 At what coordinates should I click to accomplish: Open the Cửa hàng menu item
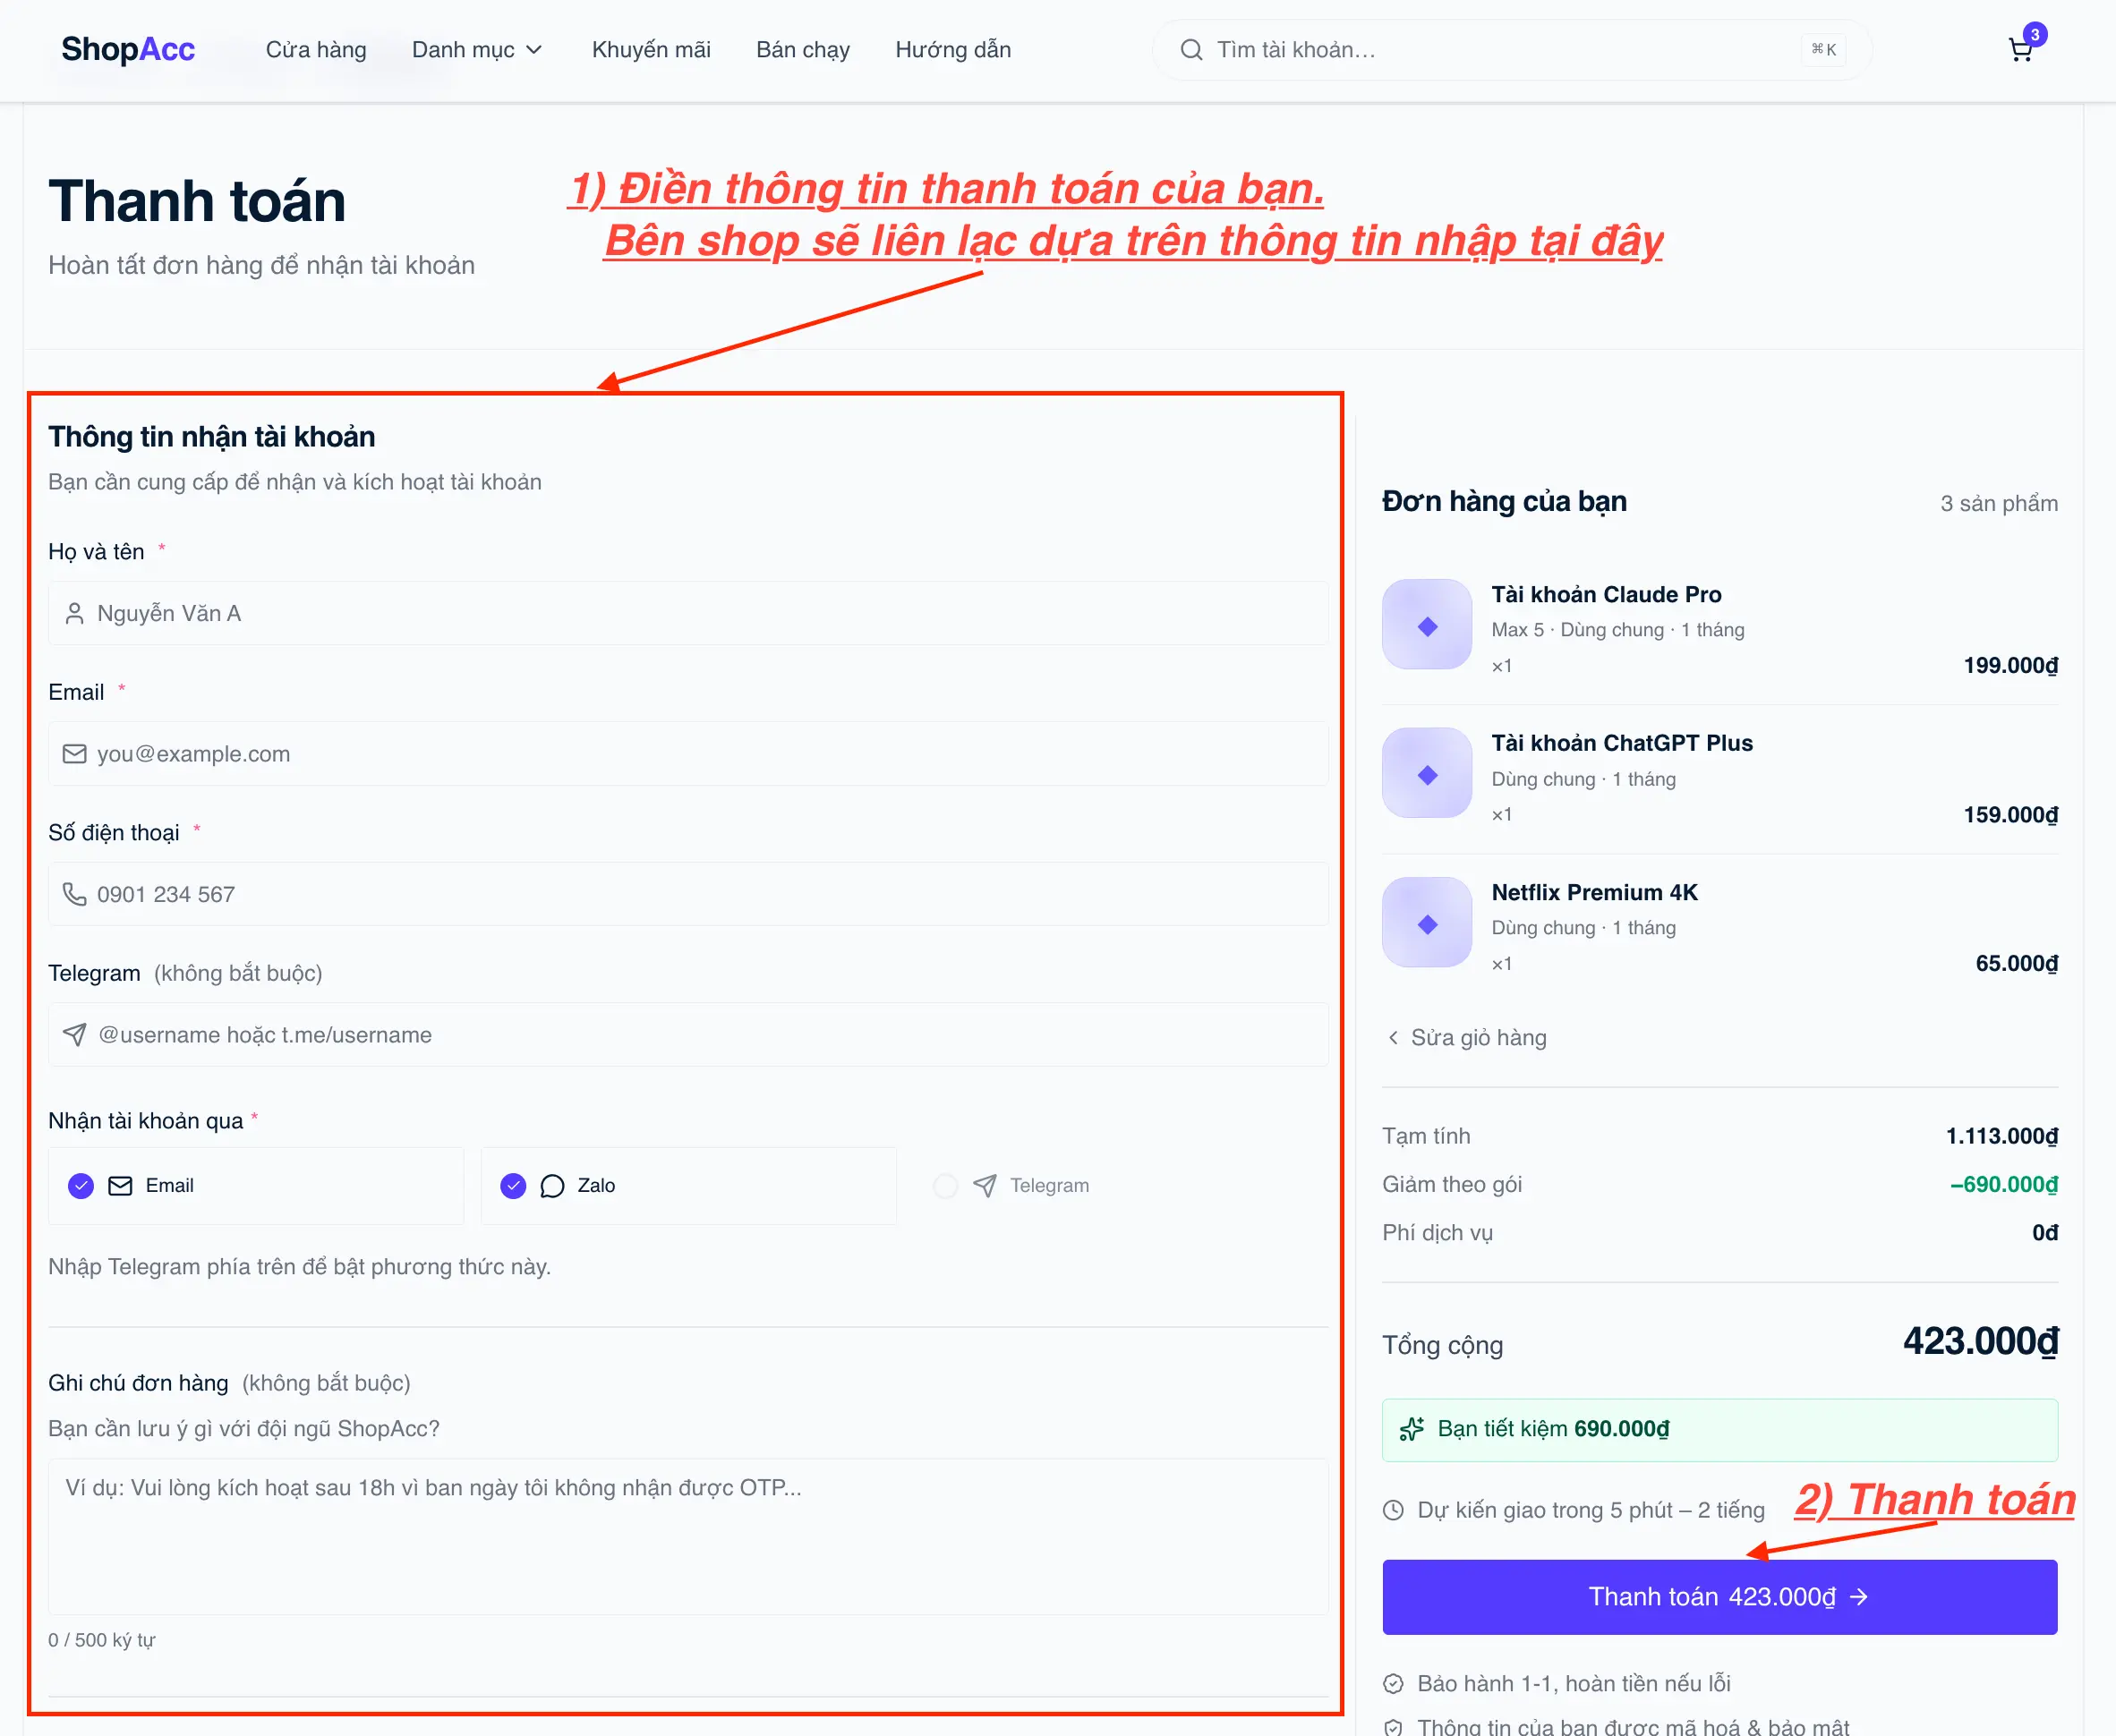tap(316, 50)
